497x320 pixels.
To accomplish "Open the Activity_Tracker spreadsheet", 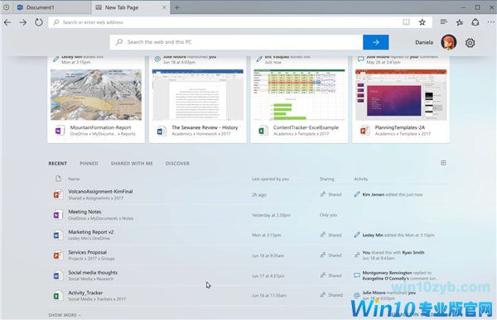I will (85, 293).
